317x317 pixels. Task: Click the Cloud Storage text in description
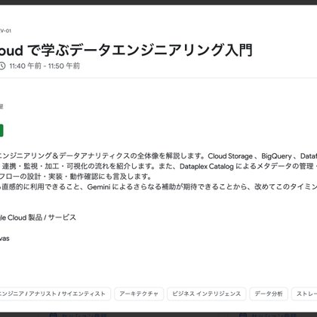(230, 156)
